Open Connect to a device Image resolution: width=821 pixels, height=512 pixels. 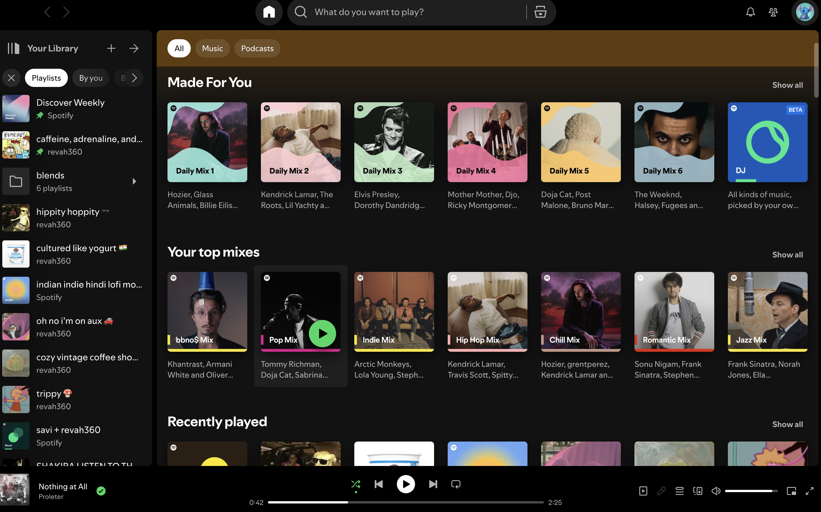(x=698, y=491)
